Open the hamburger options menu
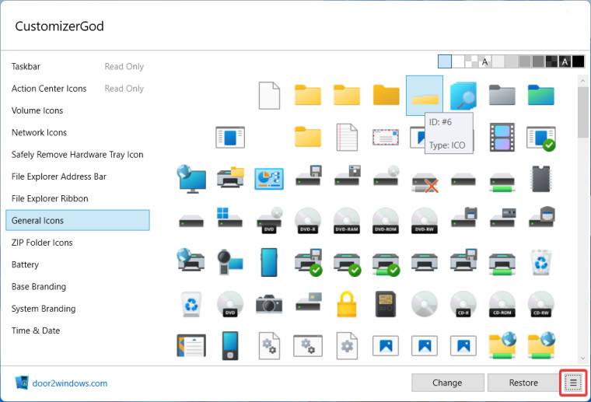Viewport: 591px width, 402px height. pos(573,383)
